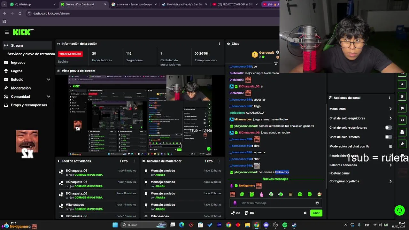Click the TRANSMITIENDO status badge

[x=70, y=54]
